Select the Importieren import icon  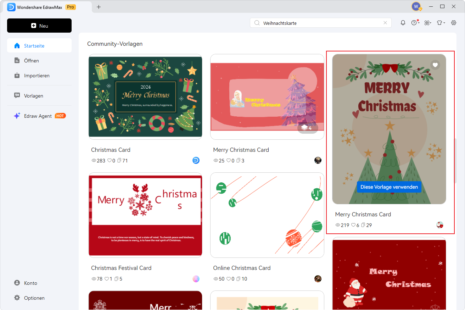click(x=17, y=75)
